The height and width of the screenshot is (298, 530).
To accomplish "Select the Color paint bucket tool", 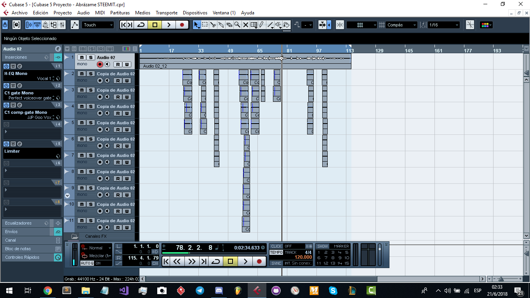I will pyautogui.click(x=287, y=25).
